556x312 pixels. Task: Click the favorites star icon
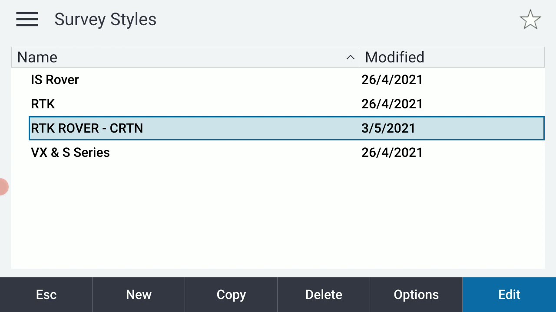point(530,20)
